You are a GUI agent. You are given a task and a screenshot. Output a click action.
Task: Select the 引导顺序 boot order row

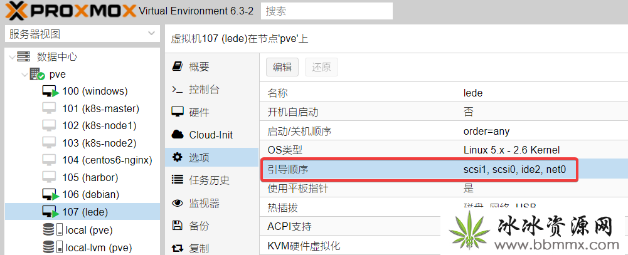point(444,170)
